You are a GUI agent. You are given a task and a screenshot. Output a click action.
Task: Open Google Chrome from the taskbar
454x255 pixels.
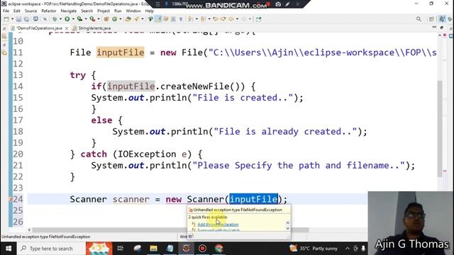coord(219,249)
